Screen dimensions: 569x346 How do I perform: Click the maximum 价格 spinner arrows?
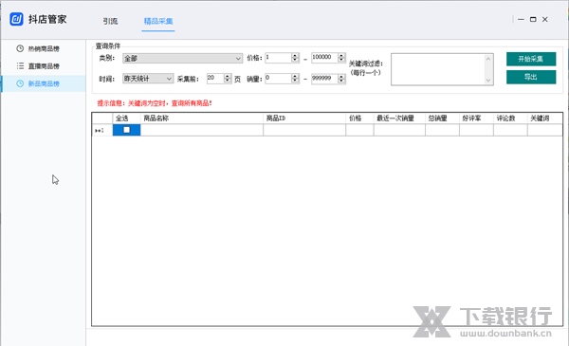point(341,58)
